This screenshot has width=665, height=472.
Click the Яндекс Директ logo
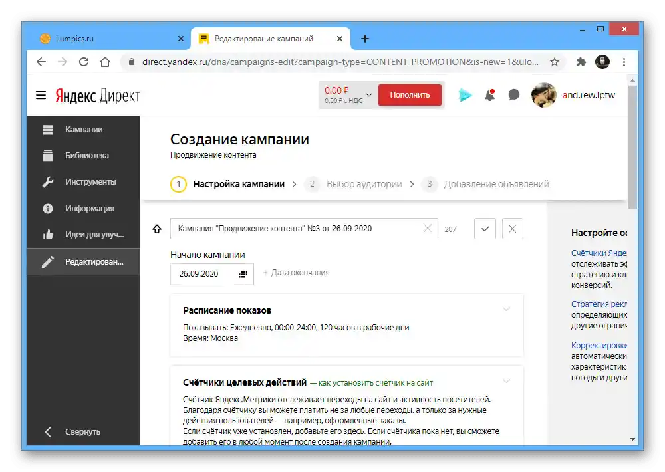98,96
